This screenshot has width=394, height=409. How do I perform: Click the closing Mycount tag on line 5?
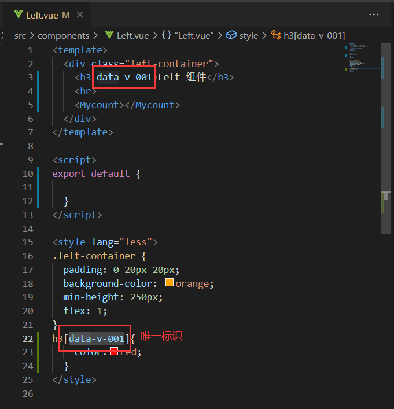coord(152,105)
